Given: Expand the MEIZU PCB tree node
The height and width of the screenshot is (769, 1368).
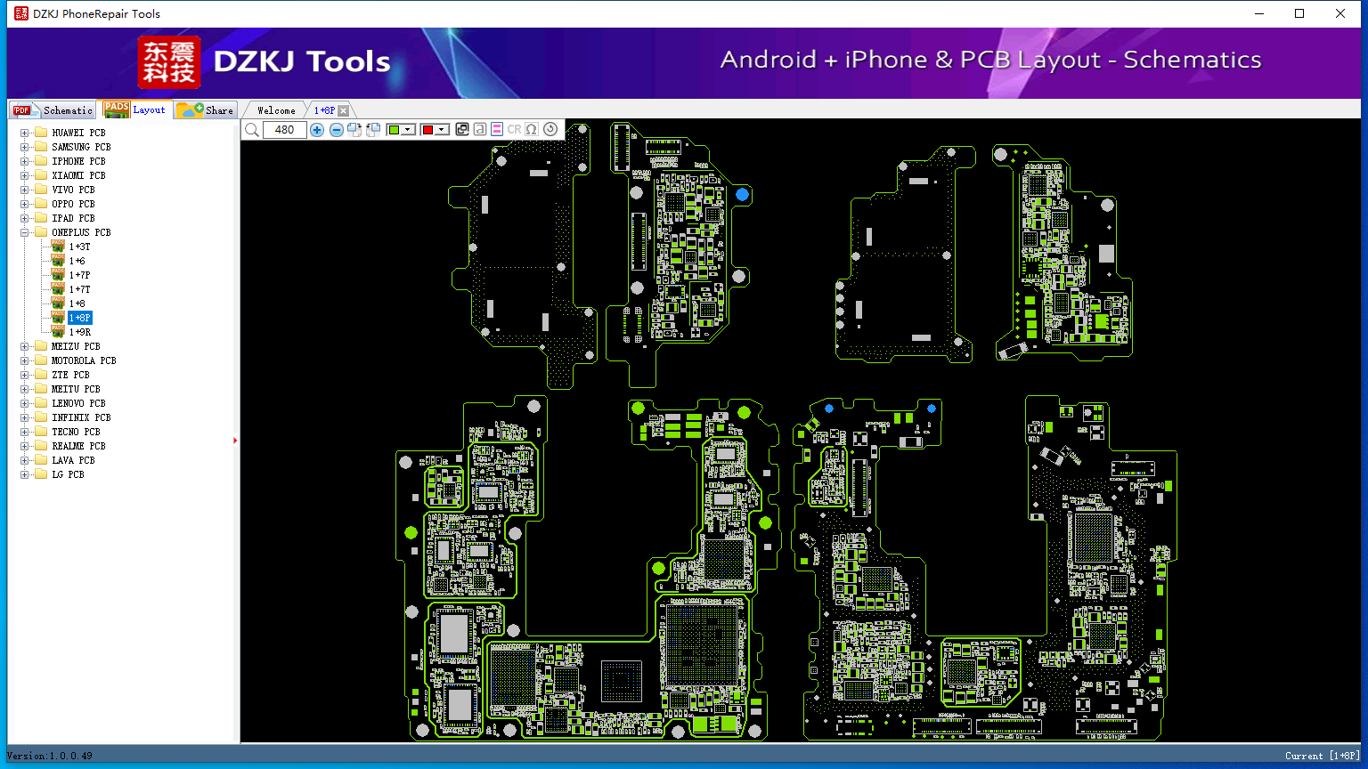Looking at the screenshot, I should 25,346.
